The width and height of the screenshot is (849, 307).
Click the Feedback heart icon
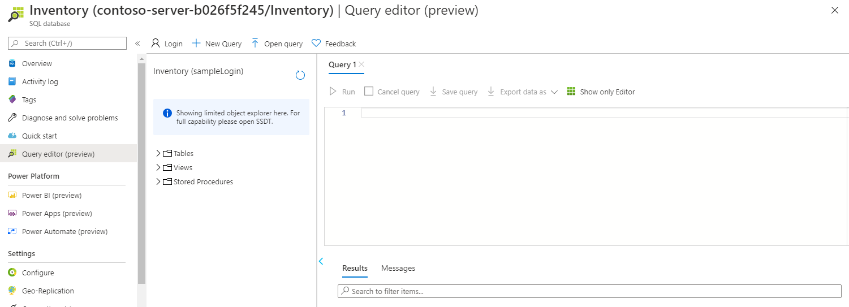tap(316, 43)
